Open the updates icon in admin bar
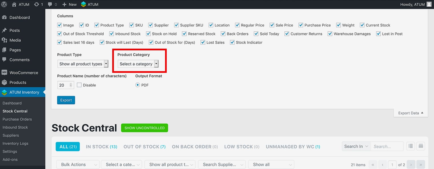This screenshot has height=169, width=434. click(x=37, y=4)
